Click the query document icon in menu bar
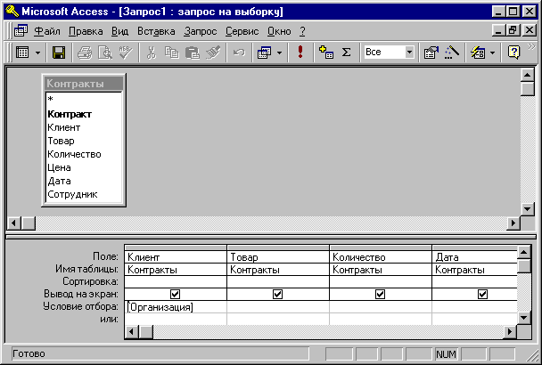542x365 pixels. point(21,31)
